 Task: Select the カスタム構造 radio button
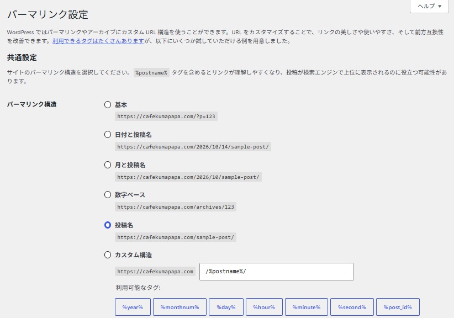pos(108,255)
